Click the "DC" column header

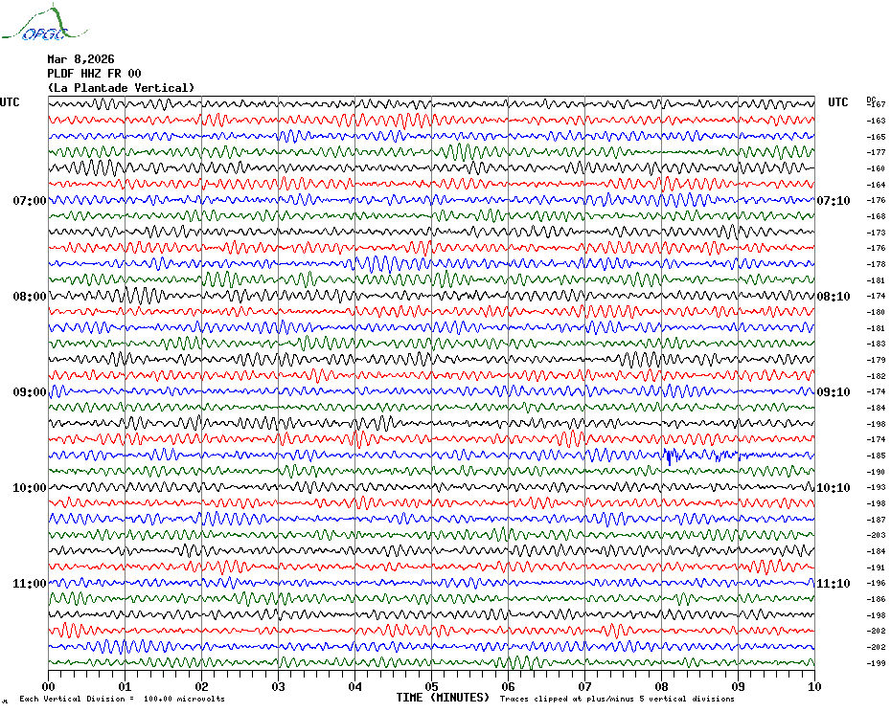click(x=871, y=99)
